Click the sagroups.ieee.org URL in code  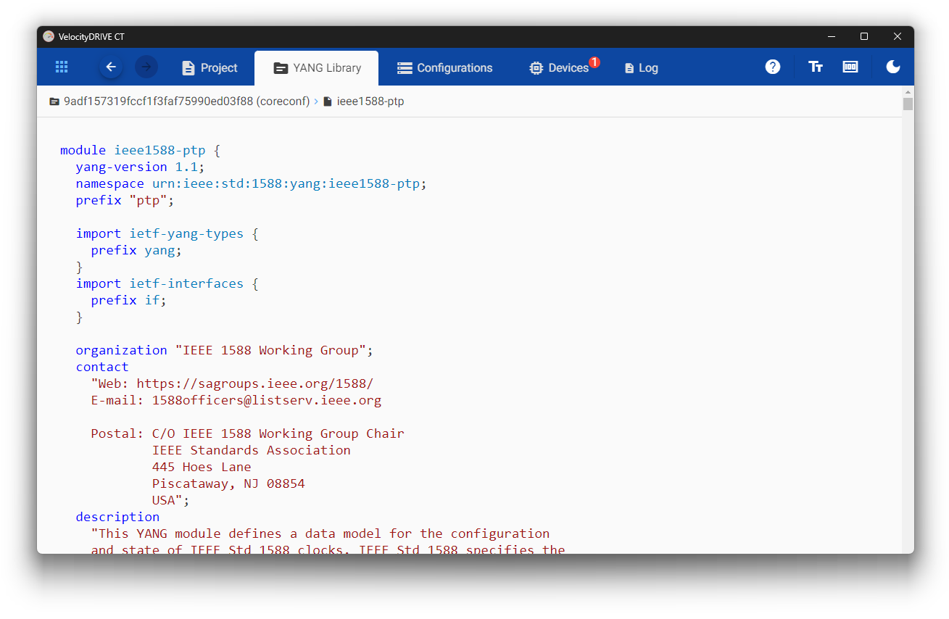pos(254,383)
